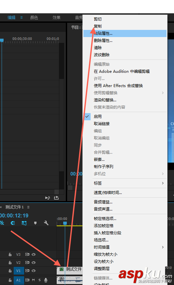Toggle the nest sequences button in timeline
Screen dimensions: 174x285
click(2, 223)
